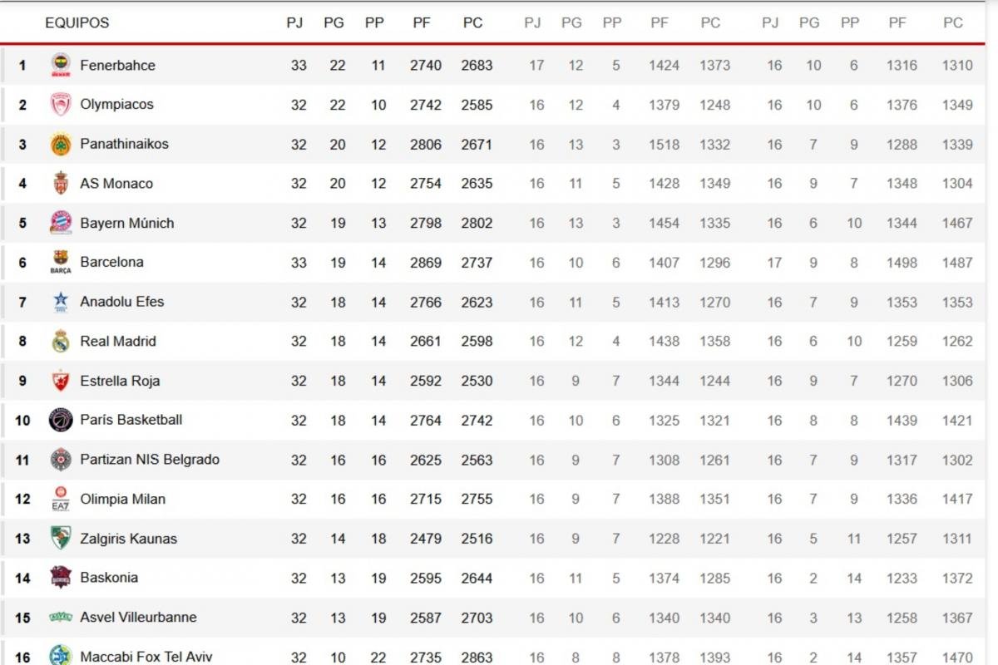Click the Zalgiris Kaunas green logo

pos(61,538)
